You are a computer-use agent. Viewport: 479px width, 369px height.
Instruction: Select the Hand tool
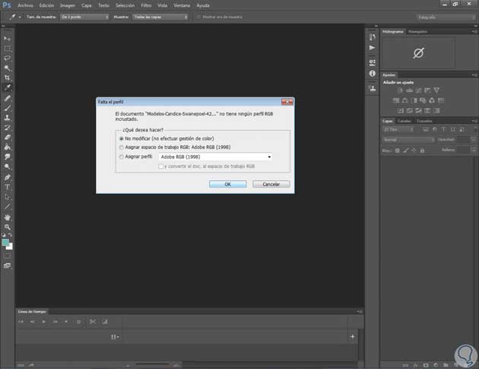click(8, 218)
